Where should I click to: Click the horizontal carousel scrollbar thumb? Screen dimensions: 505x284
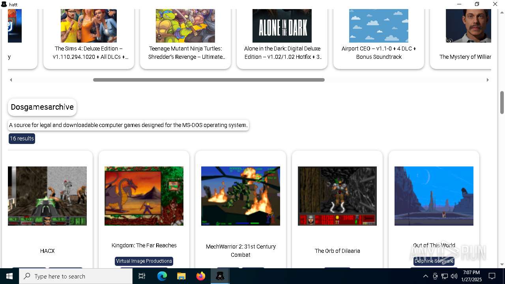point(209,80)
